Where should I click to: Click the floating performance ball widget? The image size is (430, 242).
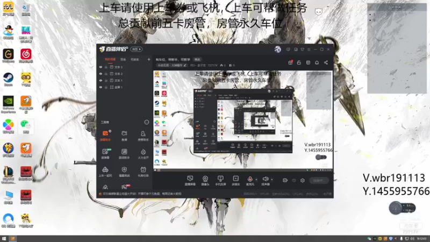[x=402, y=208]
